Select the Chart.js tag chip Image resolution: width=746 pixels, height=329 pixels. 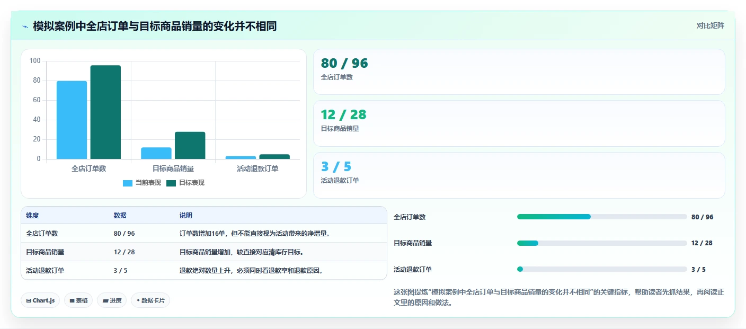(x=40, y=300)
